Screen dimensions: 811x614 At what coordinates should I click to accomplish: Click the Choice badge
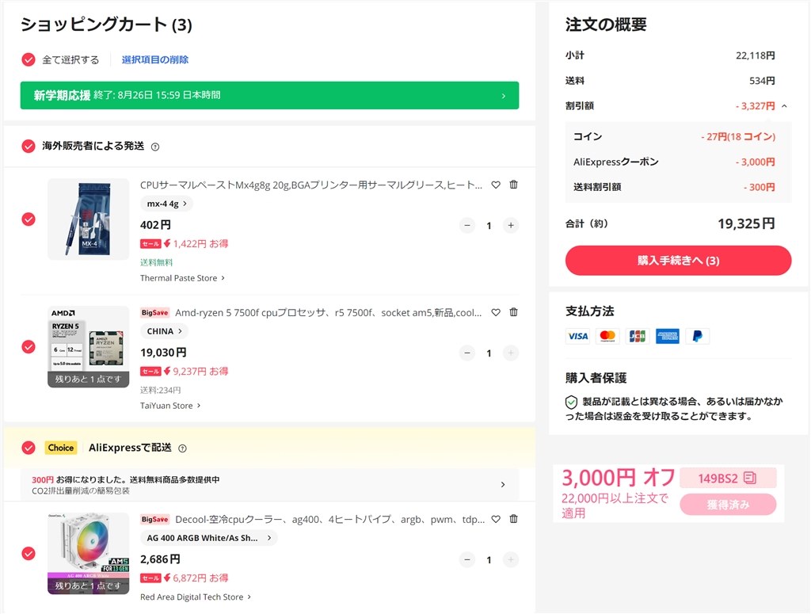61,448
